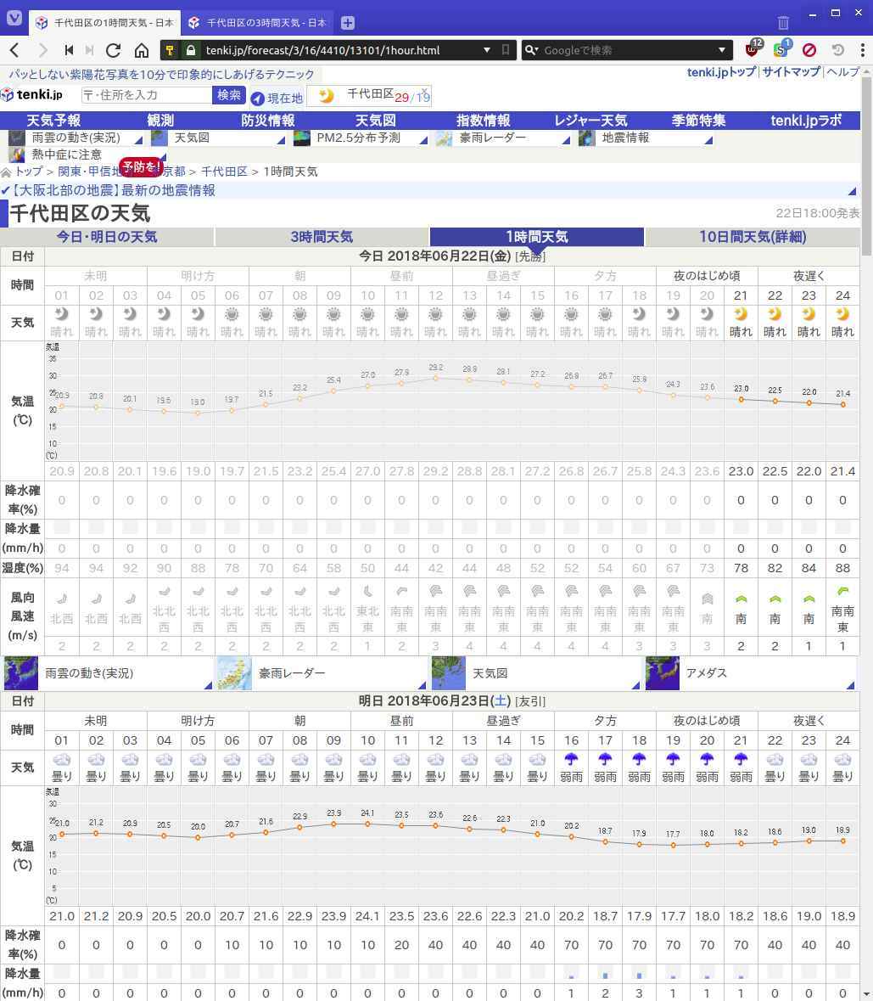Image resolution: width=873 pixels, height=1001 pixels.
Task: Click the red blocked circle extension icon
Action: pyautogui.click(x=809, y=50)
